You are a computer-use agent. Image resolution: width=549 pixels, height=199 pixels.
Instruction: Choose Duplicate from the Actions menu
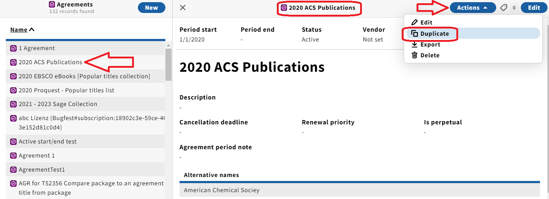(x=473, y=34)
